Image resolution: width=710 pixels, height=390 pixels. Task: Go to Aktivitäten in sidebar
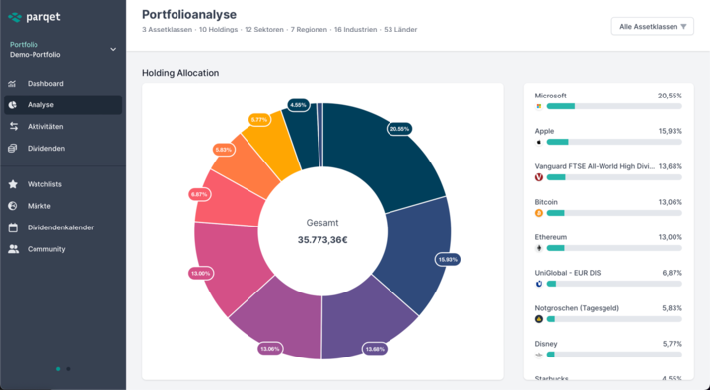pos(63,127)
